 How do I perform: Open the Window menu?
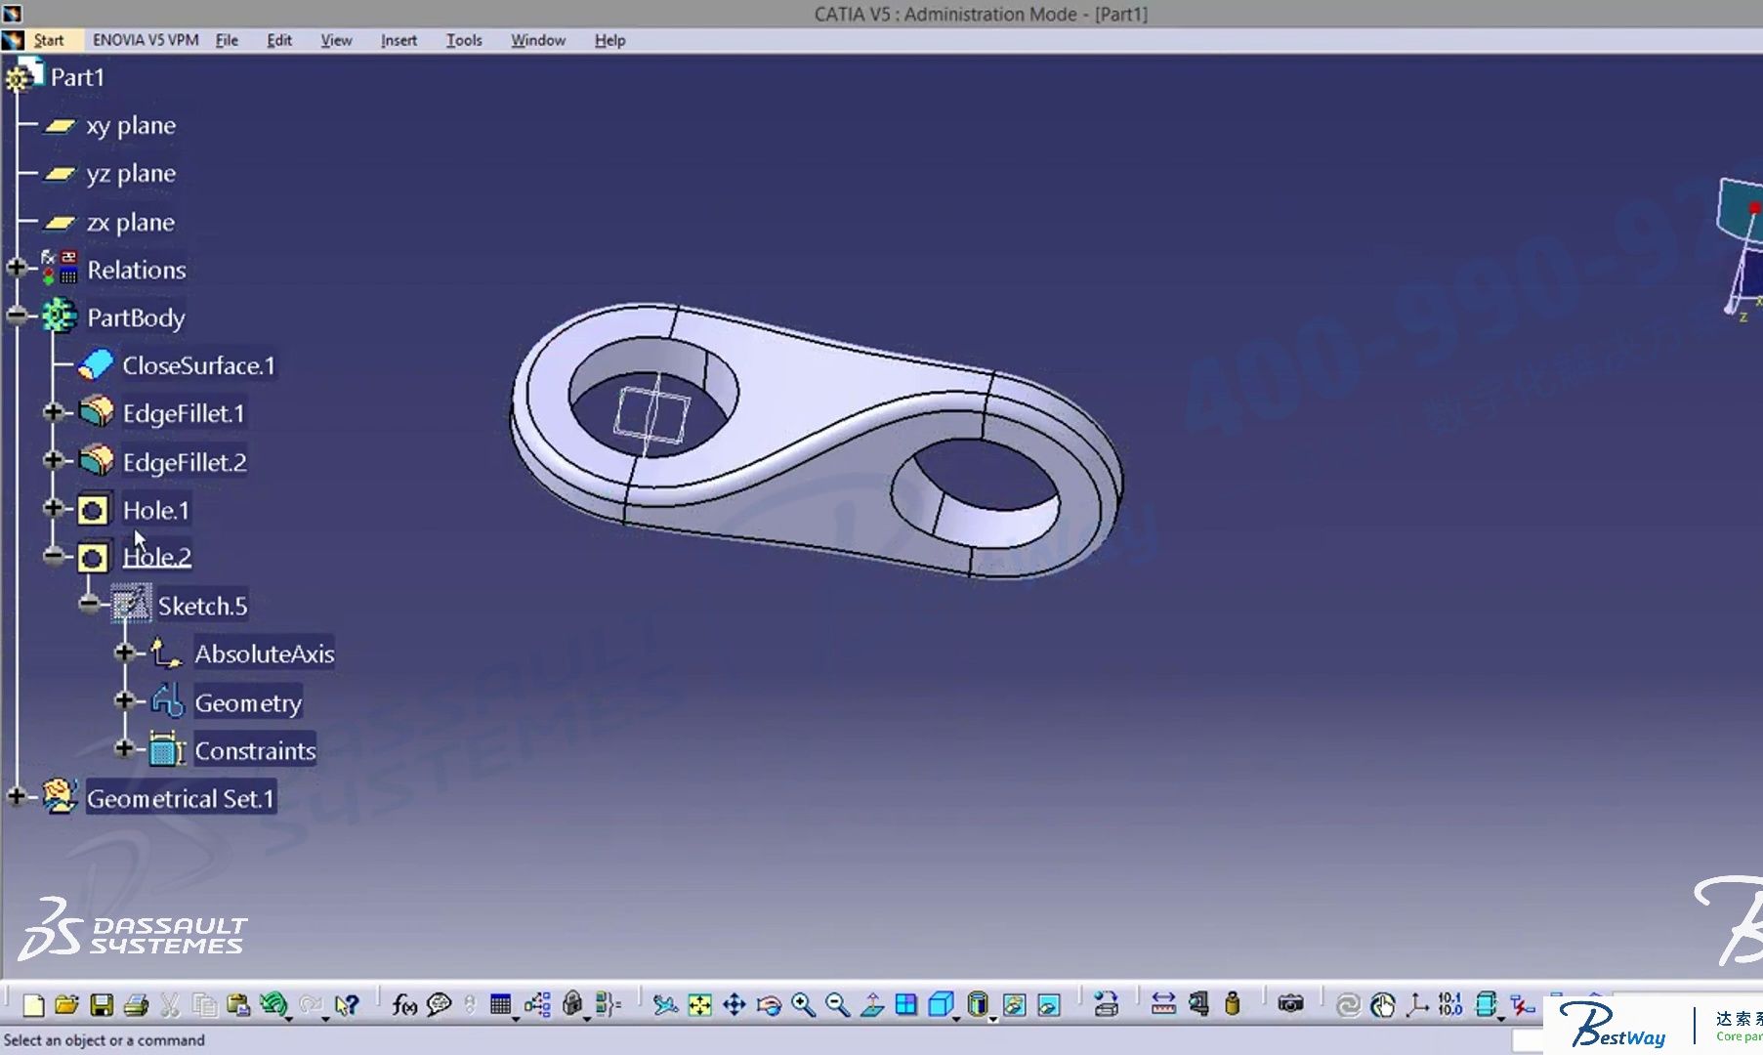pyautogui.click(x=538, y=40)
